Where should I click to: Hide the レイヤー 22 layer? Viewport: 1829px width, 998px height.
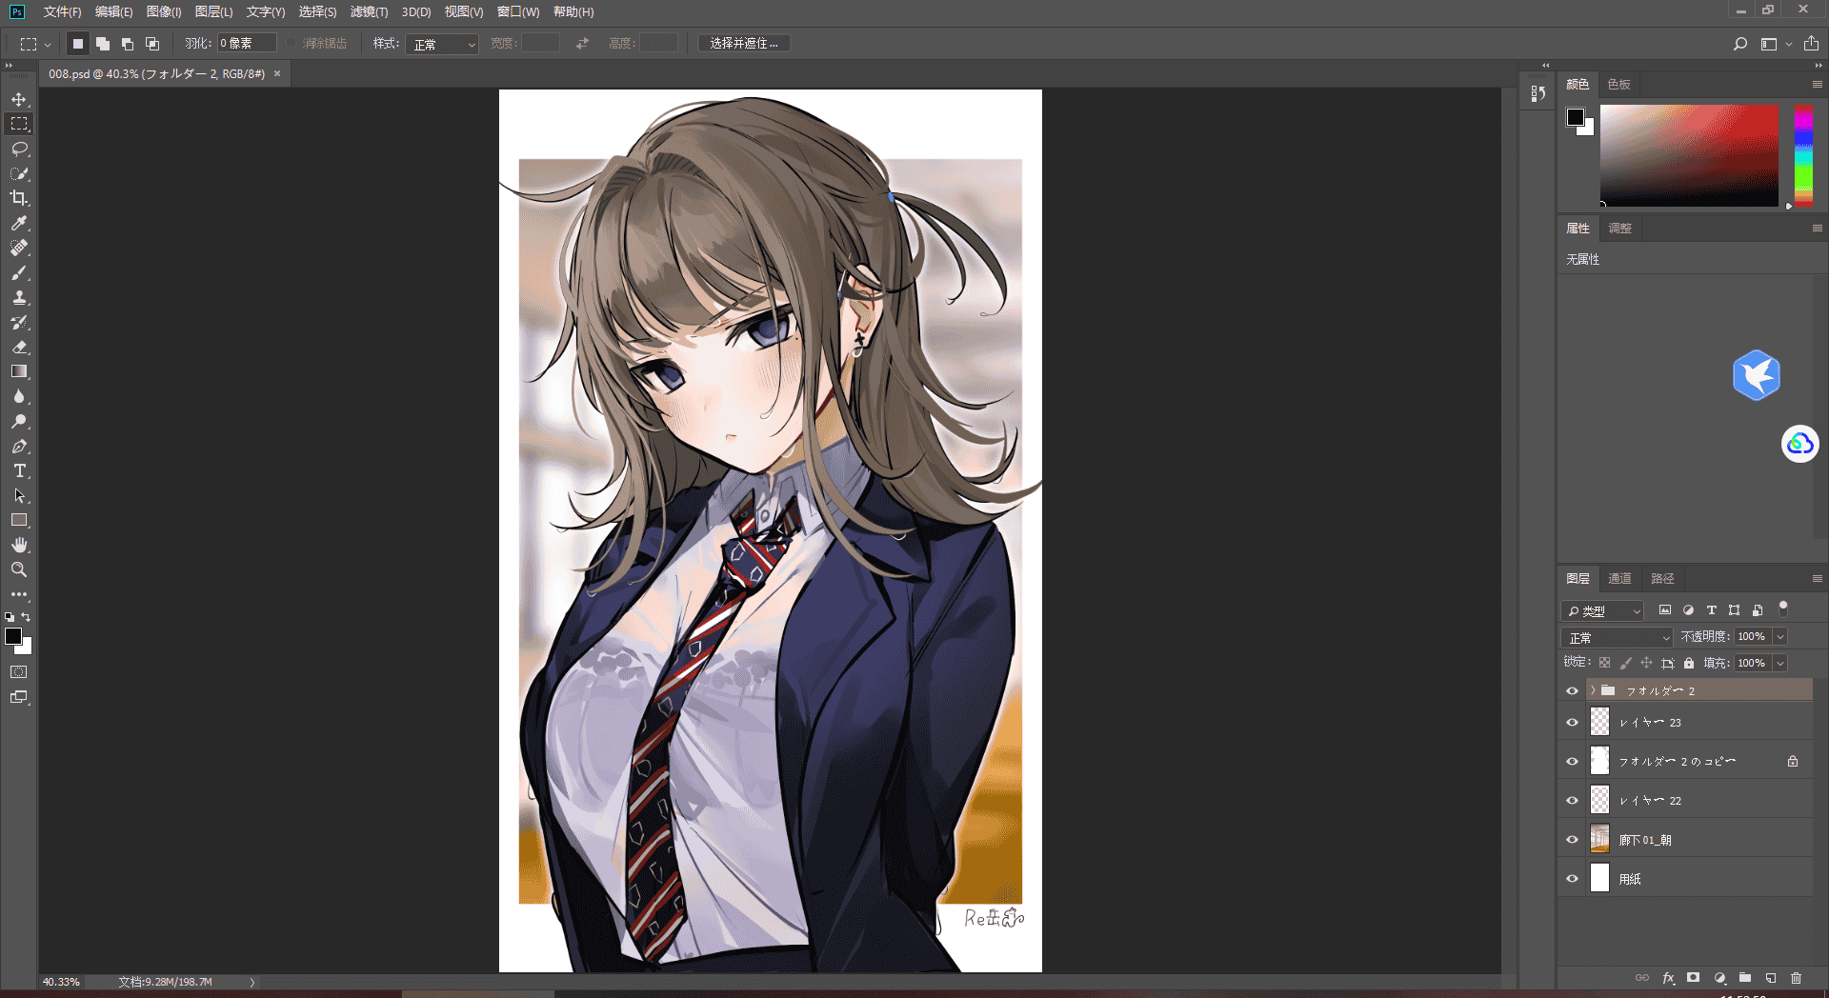click(1573, 801)
